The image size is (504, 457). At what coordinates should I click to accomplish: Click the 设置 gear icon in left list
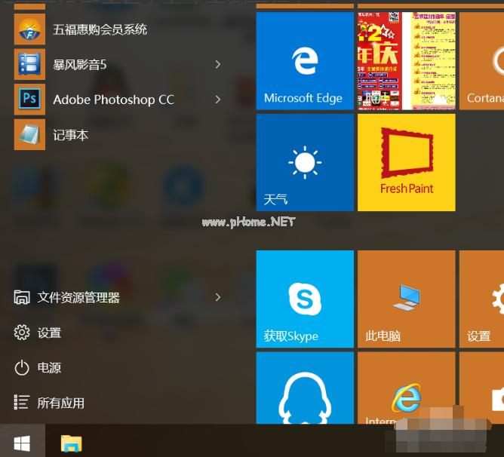coord(22,333)
